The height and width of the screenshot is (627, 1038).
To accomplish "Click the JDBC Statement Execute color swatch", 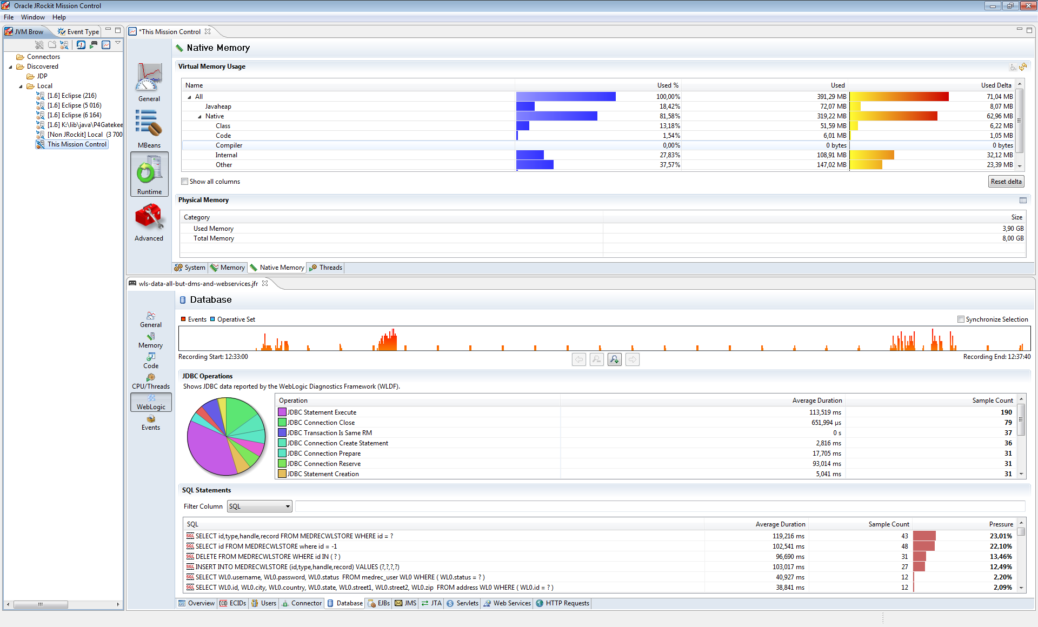I will pos(282,412).
